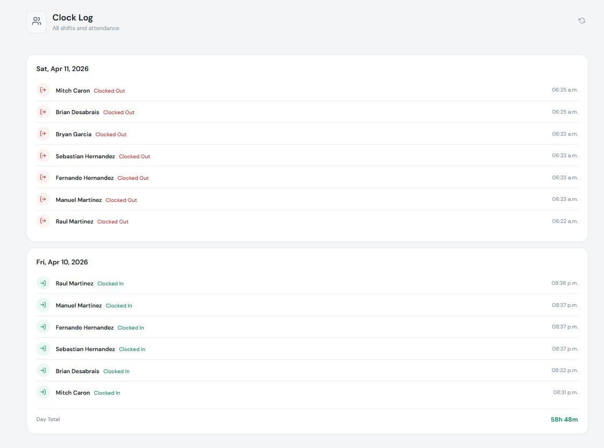The height and width of the screenshot is (448, 604).
Task: Click the 'All shifts and attendance' subtitle
Action: [x=86, y=28]
